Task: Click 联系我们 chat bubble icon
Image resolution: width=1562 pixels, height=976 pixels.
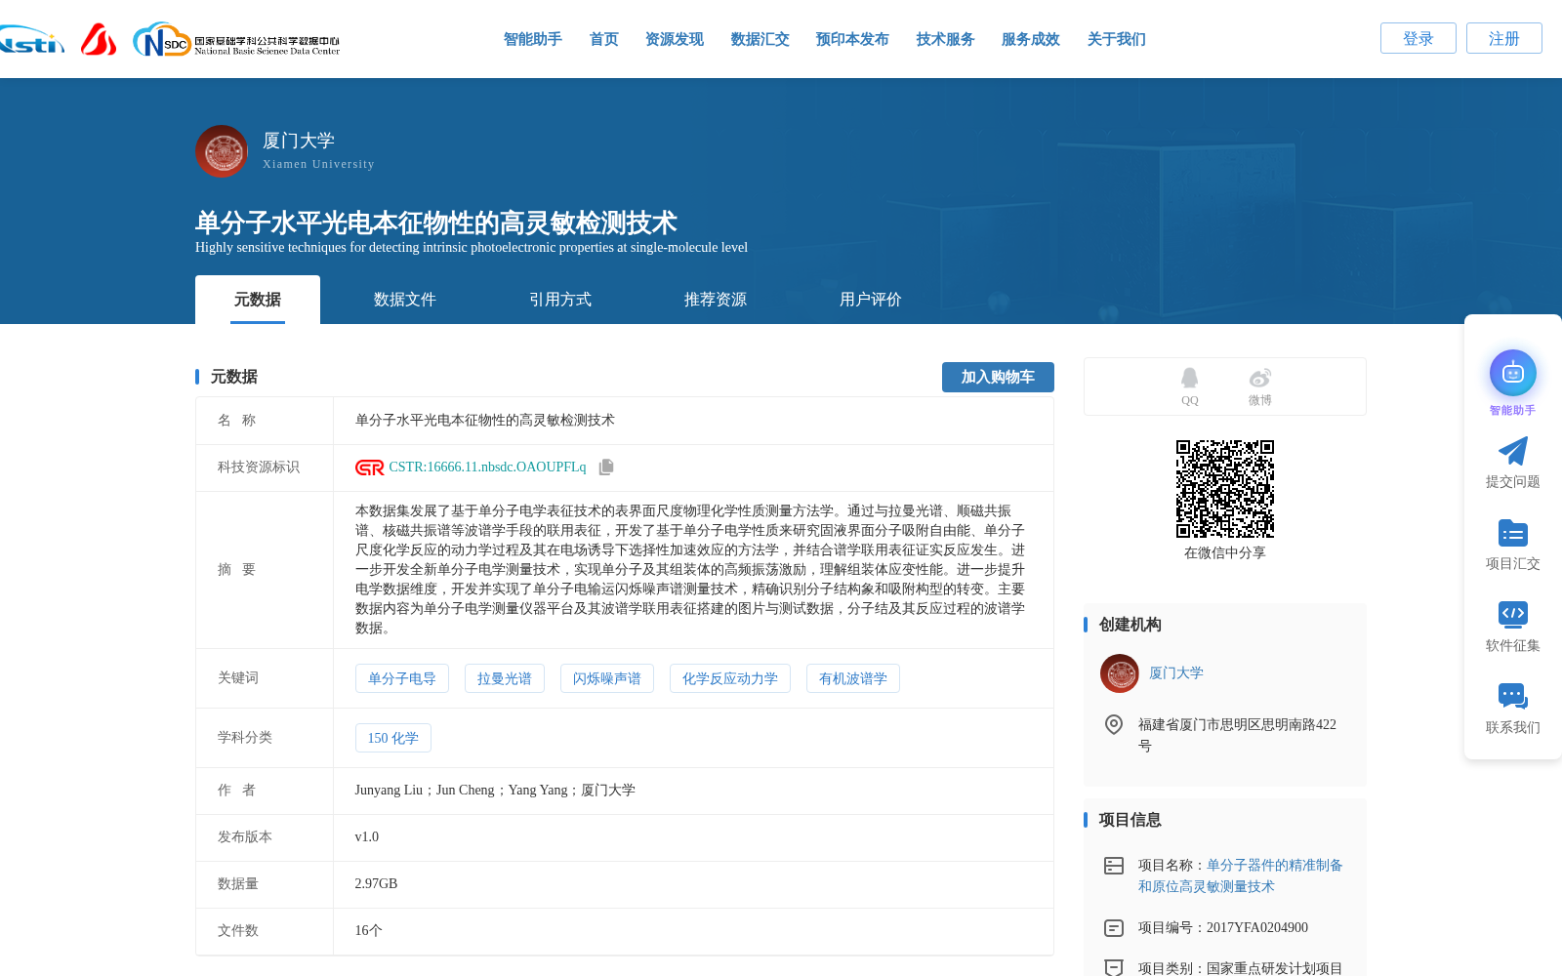Action: pyautogui.click(x=1512, y=696)
